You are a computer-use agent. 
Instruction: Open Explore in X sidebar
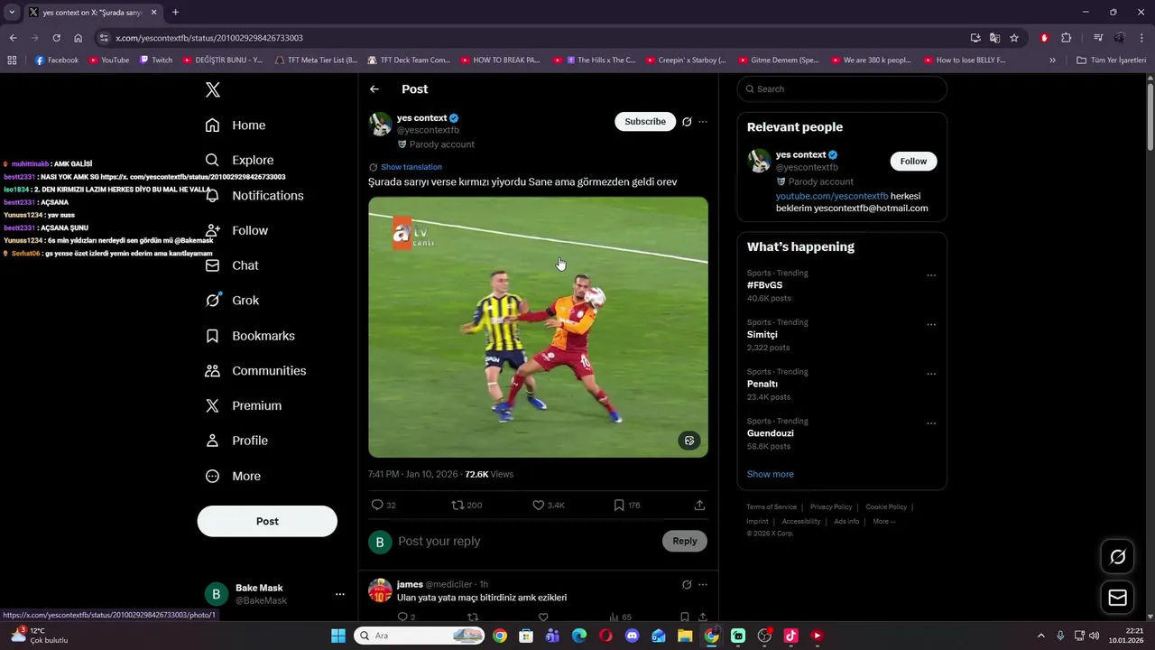point(239,161)
